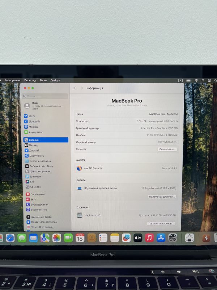Click Параметри сховища button

161,223
